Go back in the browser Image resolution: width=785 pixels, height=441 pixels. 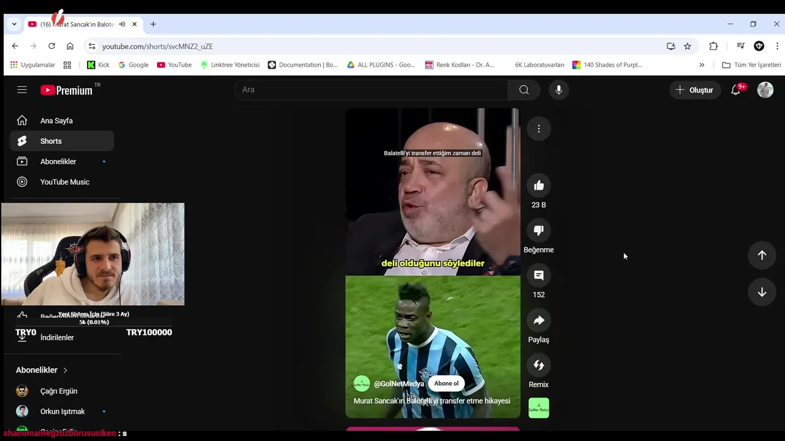(x=15, y=46)
